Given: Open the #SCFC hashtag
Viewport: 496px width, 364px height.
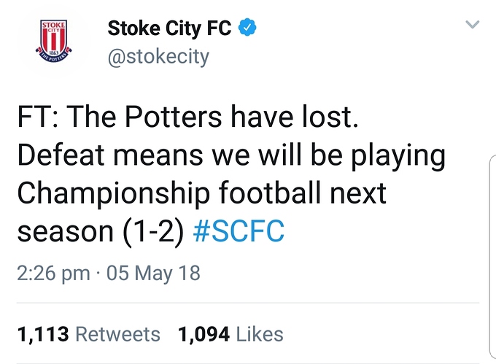Looking at the screenshot, I should click(x=239, y=231).
